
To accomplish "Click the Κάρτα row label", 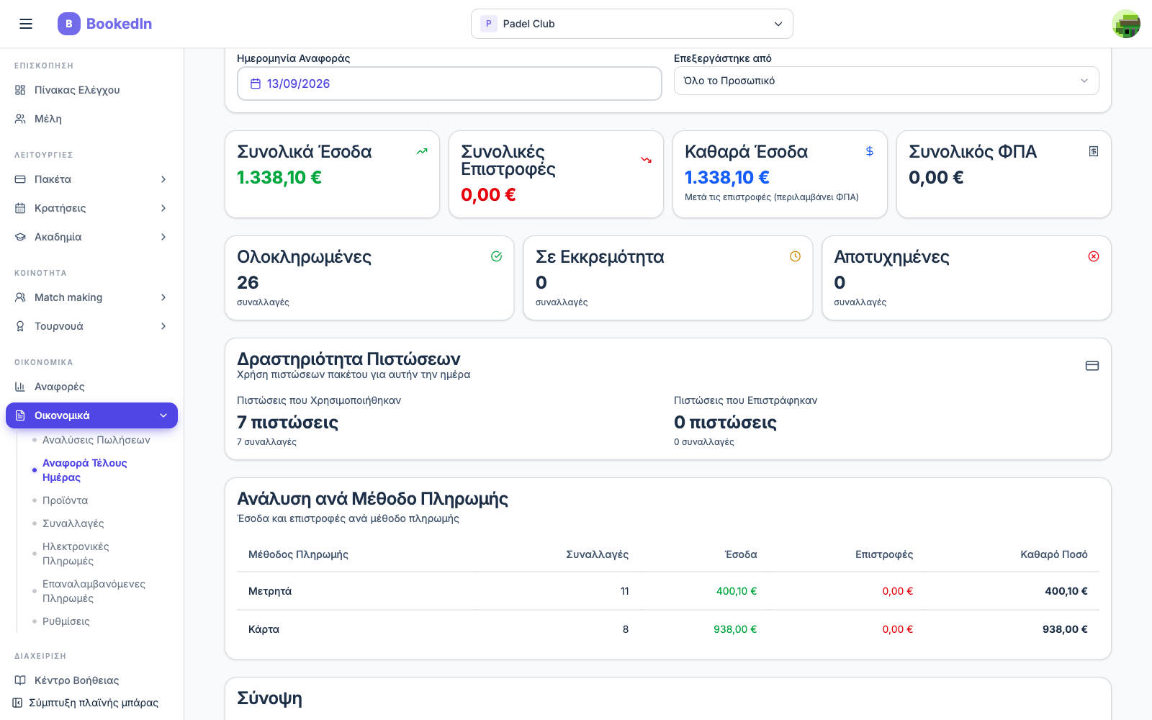I will tap(264, 629).
